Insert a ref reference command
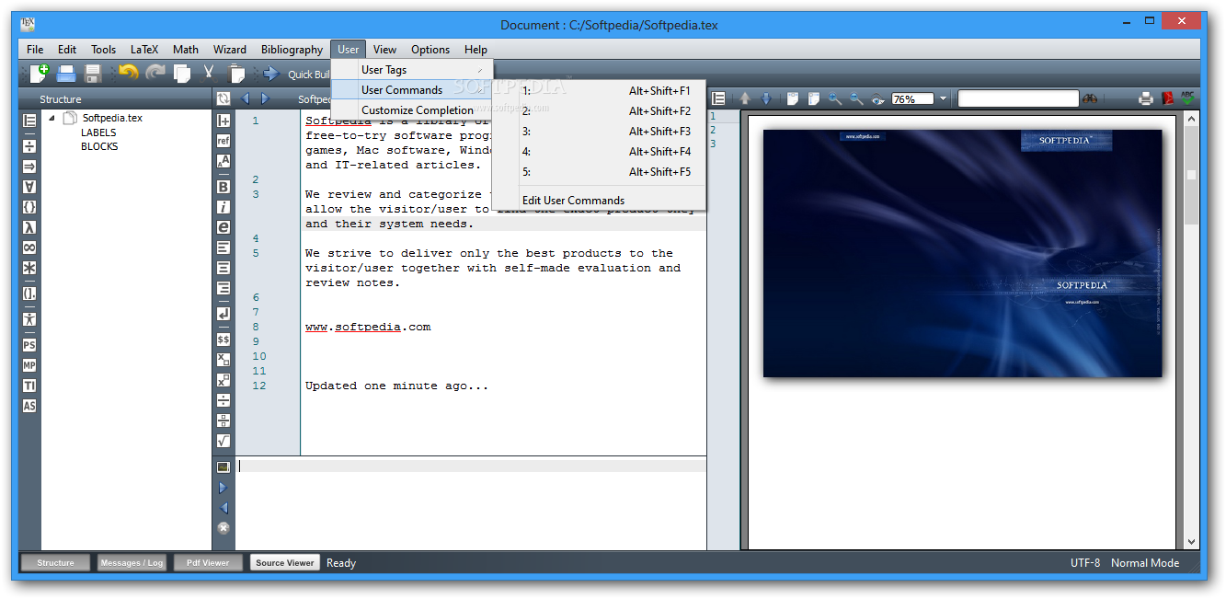Screen dimensions: 1226x599 tap(223, 141)
